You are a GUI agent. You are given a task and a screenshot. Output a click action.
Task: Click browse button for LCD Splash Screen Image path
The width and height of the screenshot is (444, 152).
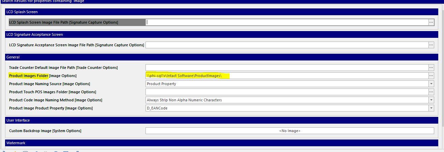coord(431,22)
